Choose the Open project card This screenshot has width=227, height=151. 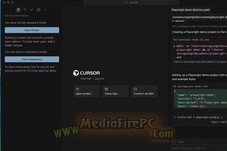(x=87, y=91)
